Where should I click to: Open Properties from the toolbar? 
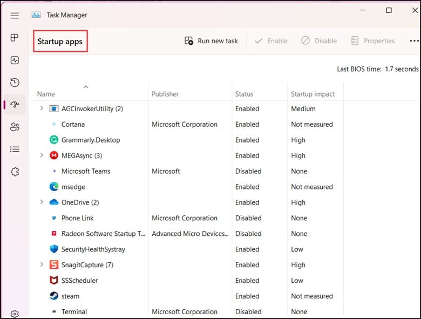(372, 41)
